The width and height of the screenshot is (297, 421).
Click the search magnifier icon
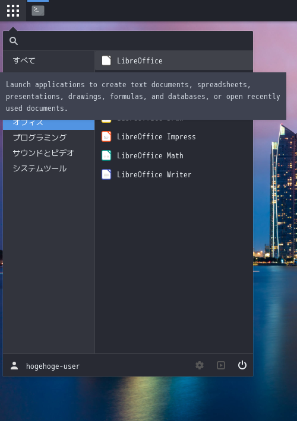[x=14, y=41]
